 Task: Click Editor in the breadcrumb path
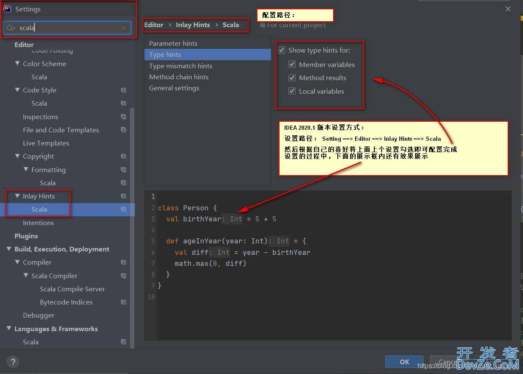(x=154, y=25)
